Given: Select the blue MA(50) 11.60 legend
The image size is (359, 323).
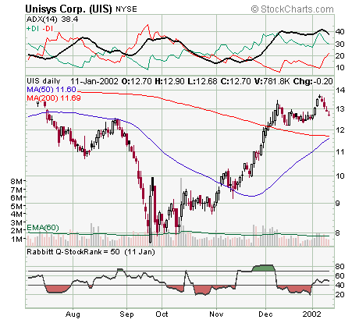Looking at the screenshot, I should 52,90.
